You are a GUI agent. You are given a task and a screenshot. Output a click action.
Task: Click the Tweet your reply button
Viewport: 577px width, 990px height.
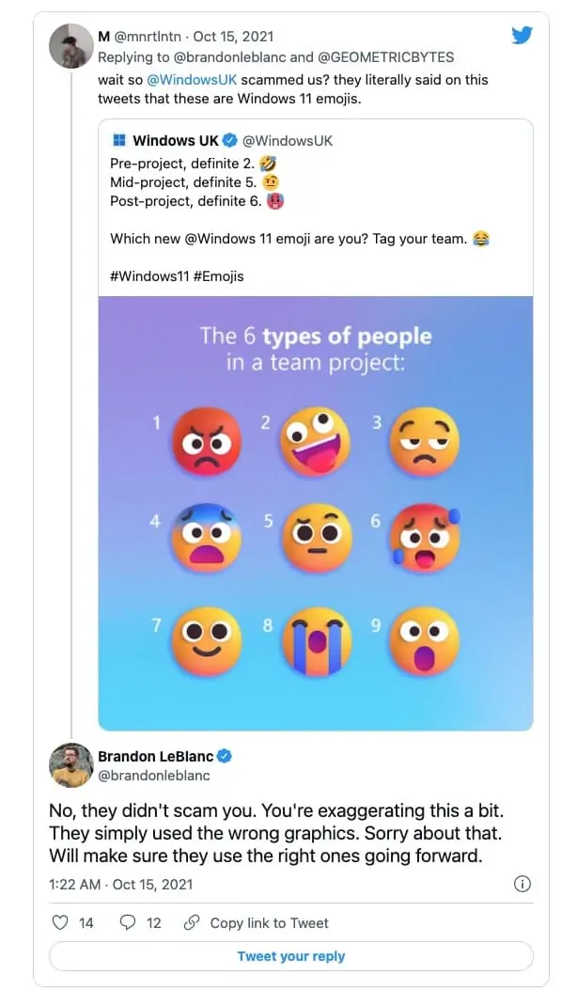click(x=290, y=956)
